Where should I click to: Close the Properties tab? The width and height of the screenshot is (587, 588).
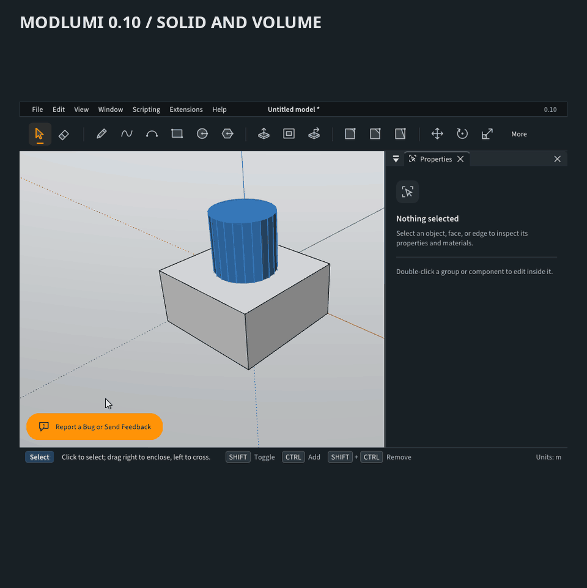(x=460, y=159)
